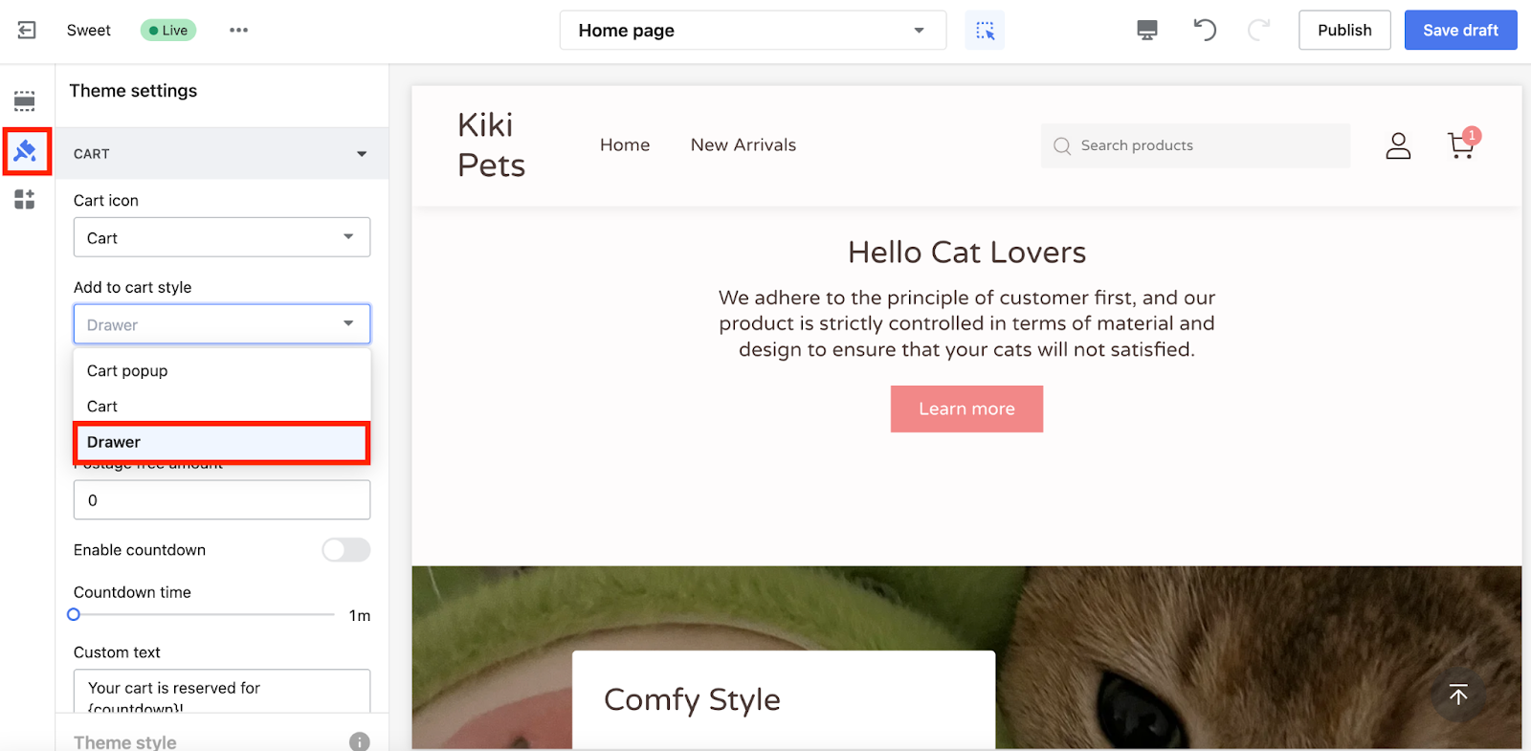The image size is (1531, 751).
Task: Collapse the CART settings section
Action: click(222, 154)
